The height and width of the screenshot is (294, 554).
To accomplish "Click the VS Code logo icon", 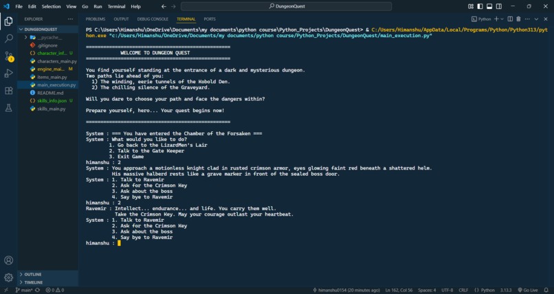I will [x=6, y=6].
